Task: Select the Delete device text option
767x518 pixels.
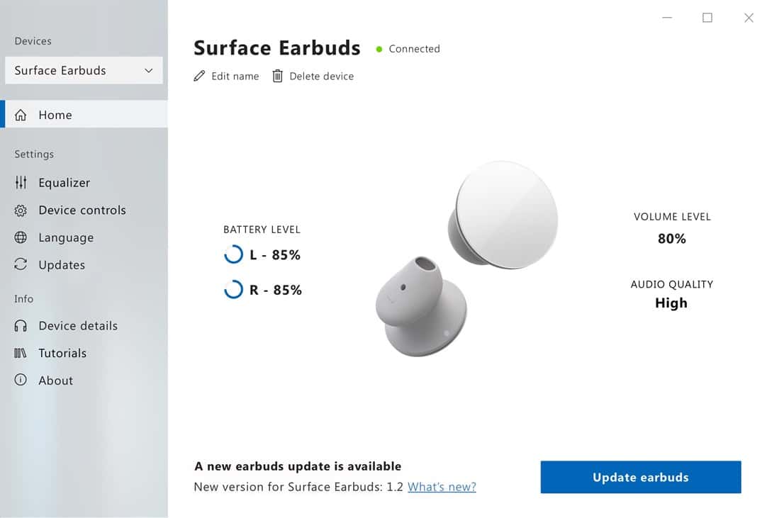Action: coord(321,76)
